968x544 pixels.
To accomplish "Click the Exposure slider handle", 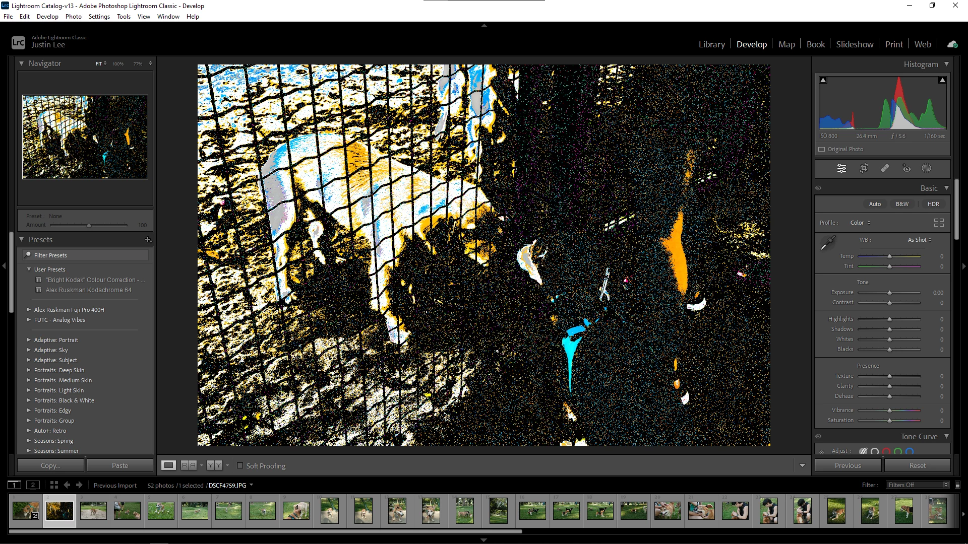I will coord(889,293).
